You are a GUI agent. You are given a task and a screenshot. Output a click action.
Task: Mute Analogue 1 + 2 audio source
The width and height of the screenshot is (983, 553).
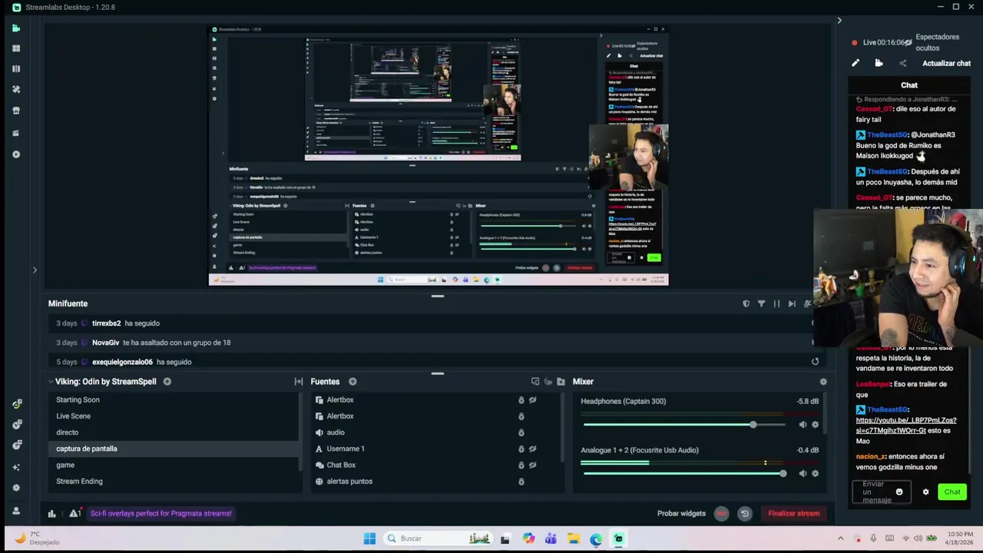coord(803,474)
